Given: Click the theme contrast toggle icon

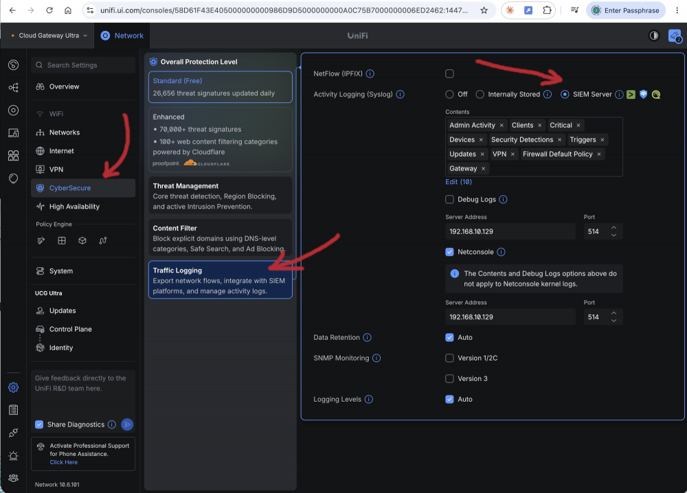Looking at the screenshot, I should [654, 36].
